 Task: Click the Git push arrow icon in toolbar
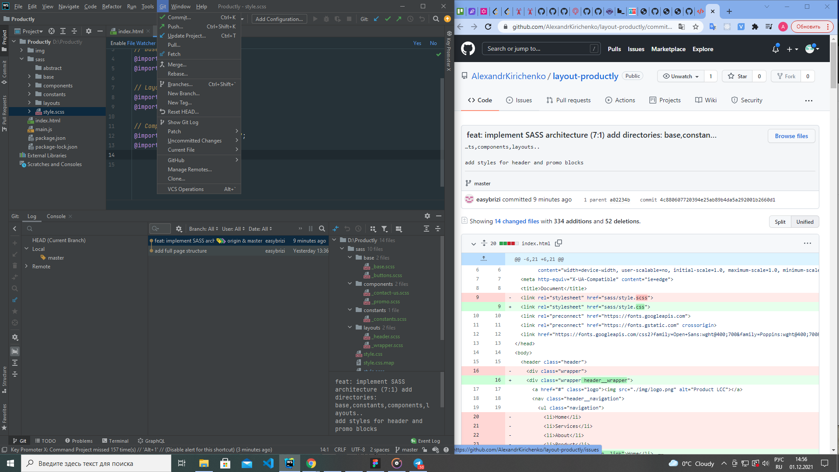click(x=399, y=19)
